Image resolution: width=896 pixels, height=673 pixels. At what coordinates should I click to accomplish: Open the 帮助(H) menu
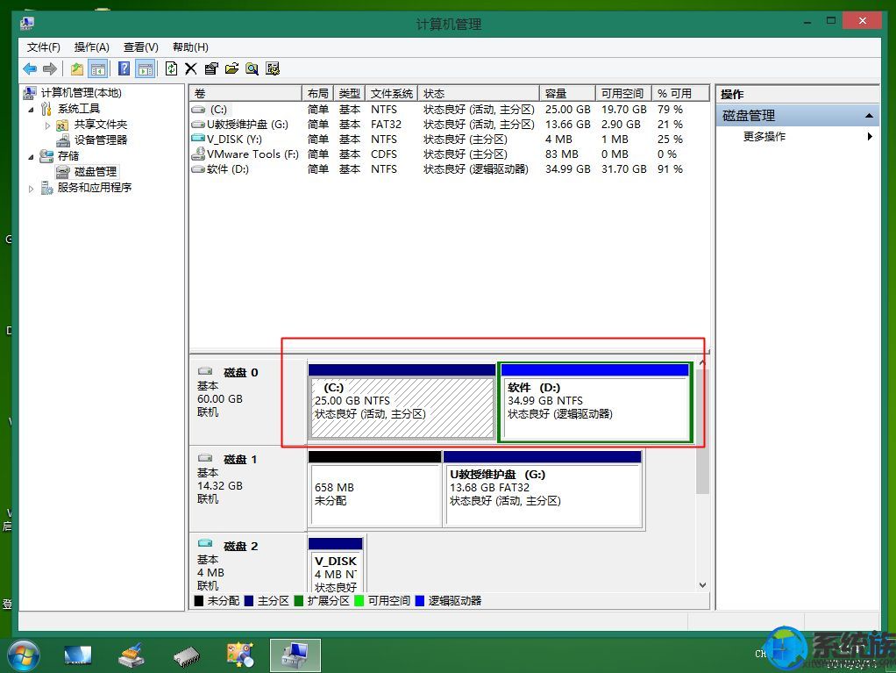click(190, 47)
